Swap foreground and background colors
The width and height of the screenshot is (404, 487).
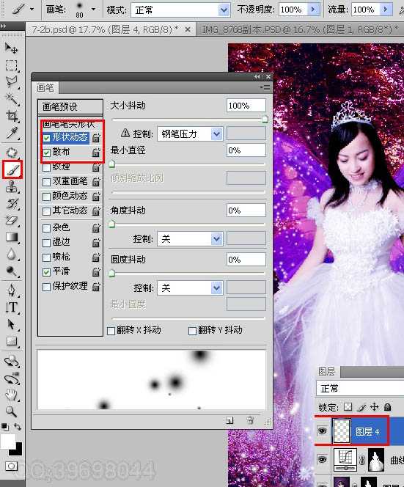[18, 427]
